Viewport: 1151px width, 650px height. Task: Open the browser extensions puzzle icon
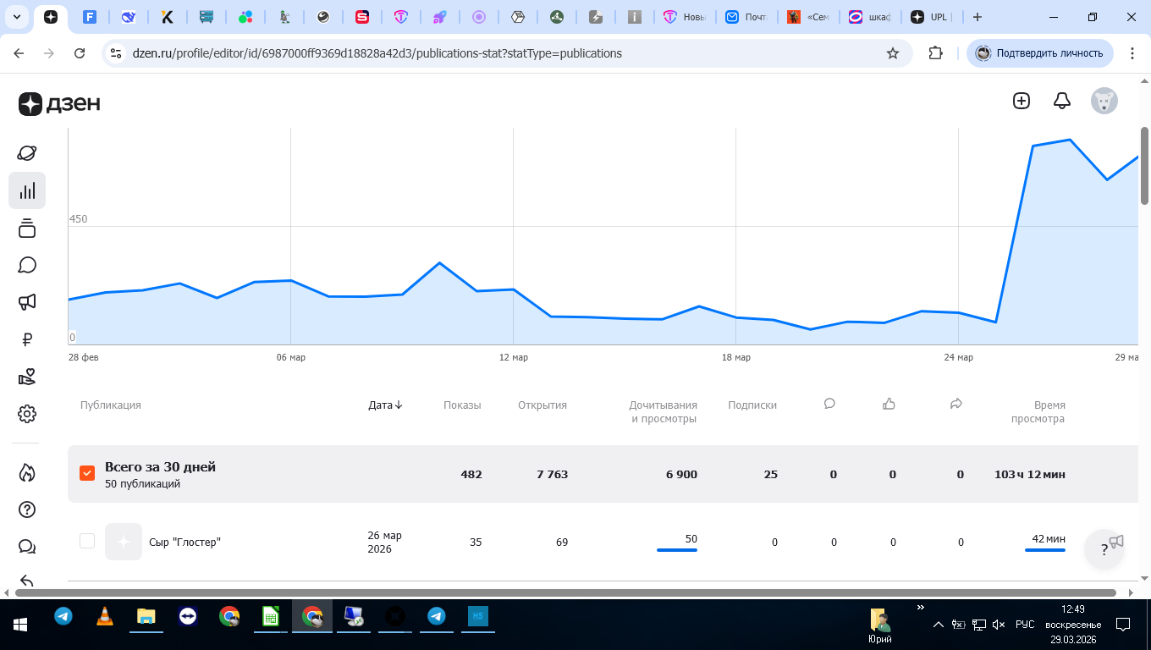click(x=935, y=53)
